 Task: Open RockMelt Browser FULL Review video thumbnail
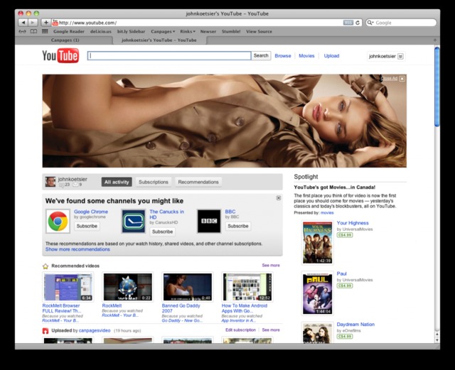click(x=68, y=287)
